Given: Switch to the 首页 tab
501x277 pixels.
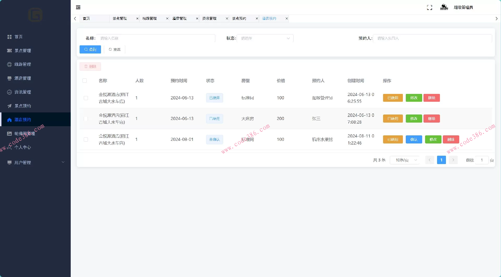Looking at the screenshot, I should click(x=86, y=19).
